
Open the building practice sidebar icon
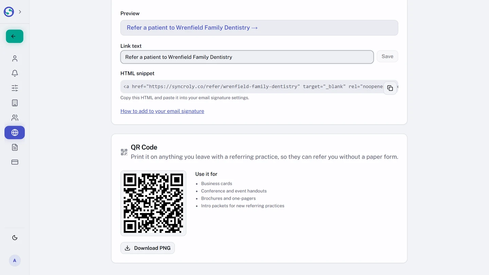15,103
